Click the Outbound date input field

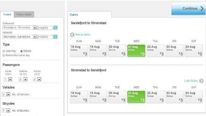coord(45,28)
